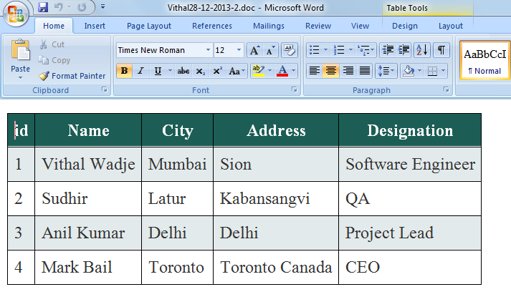Open font color dropdown arrow
This screenshot has height=302, width=511.
tap(293, 71)
